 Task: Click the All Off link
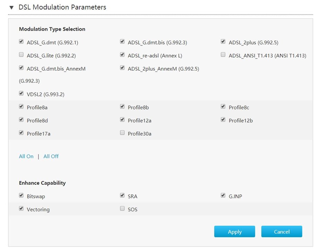click(x=51, y=157)
